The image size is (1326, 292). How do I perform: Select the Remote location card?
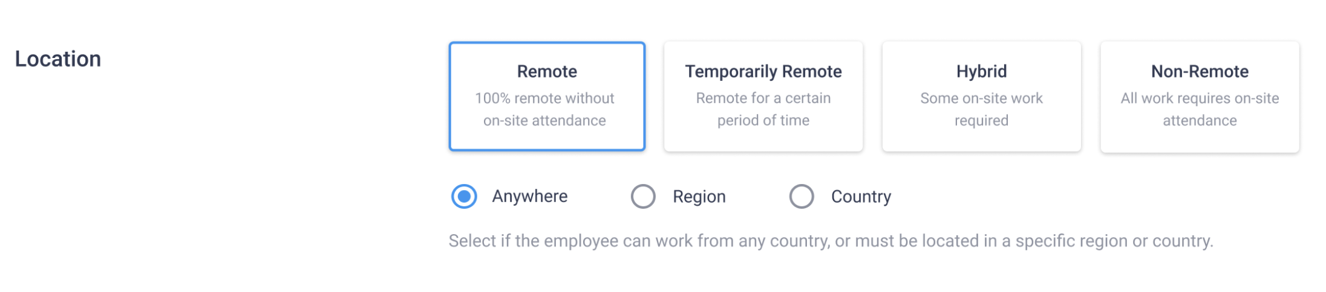(x=547, y=97)
